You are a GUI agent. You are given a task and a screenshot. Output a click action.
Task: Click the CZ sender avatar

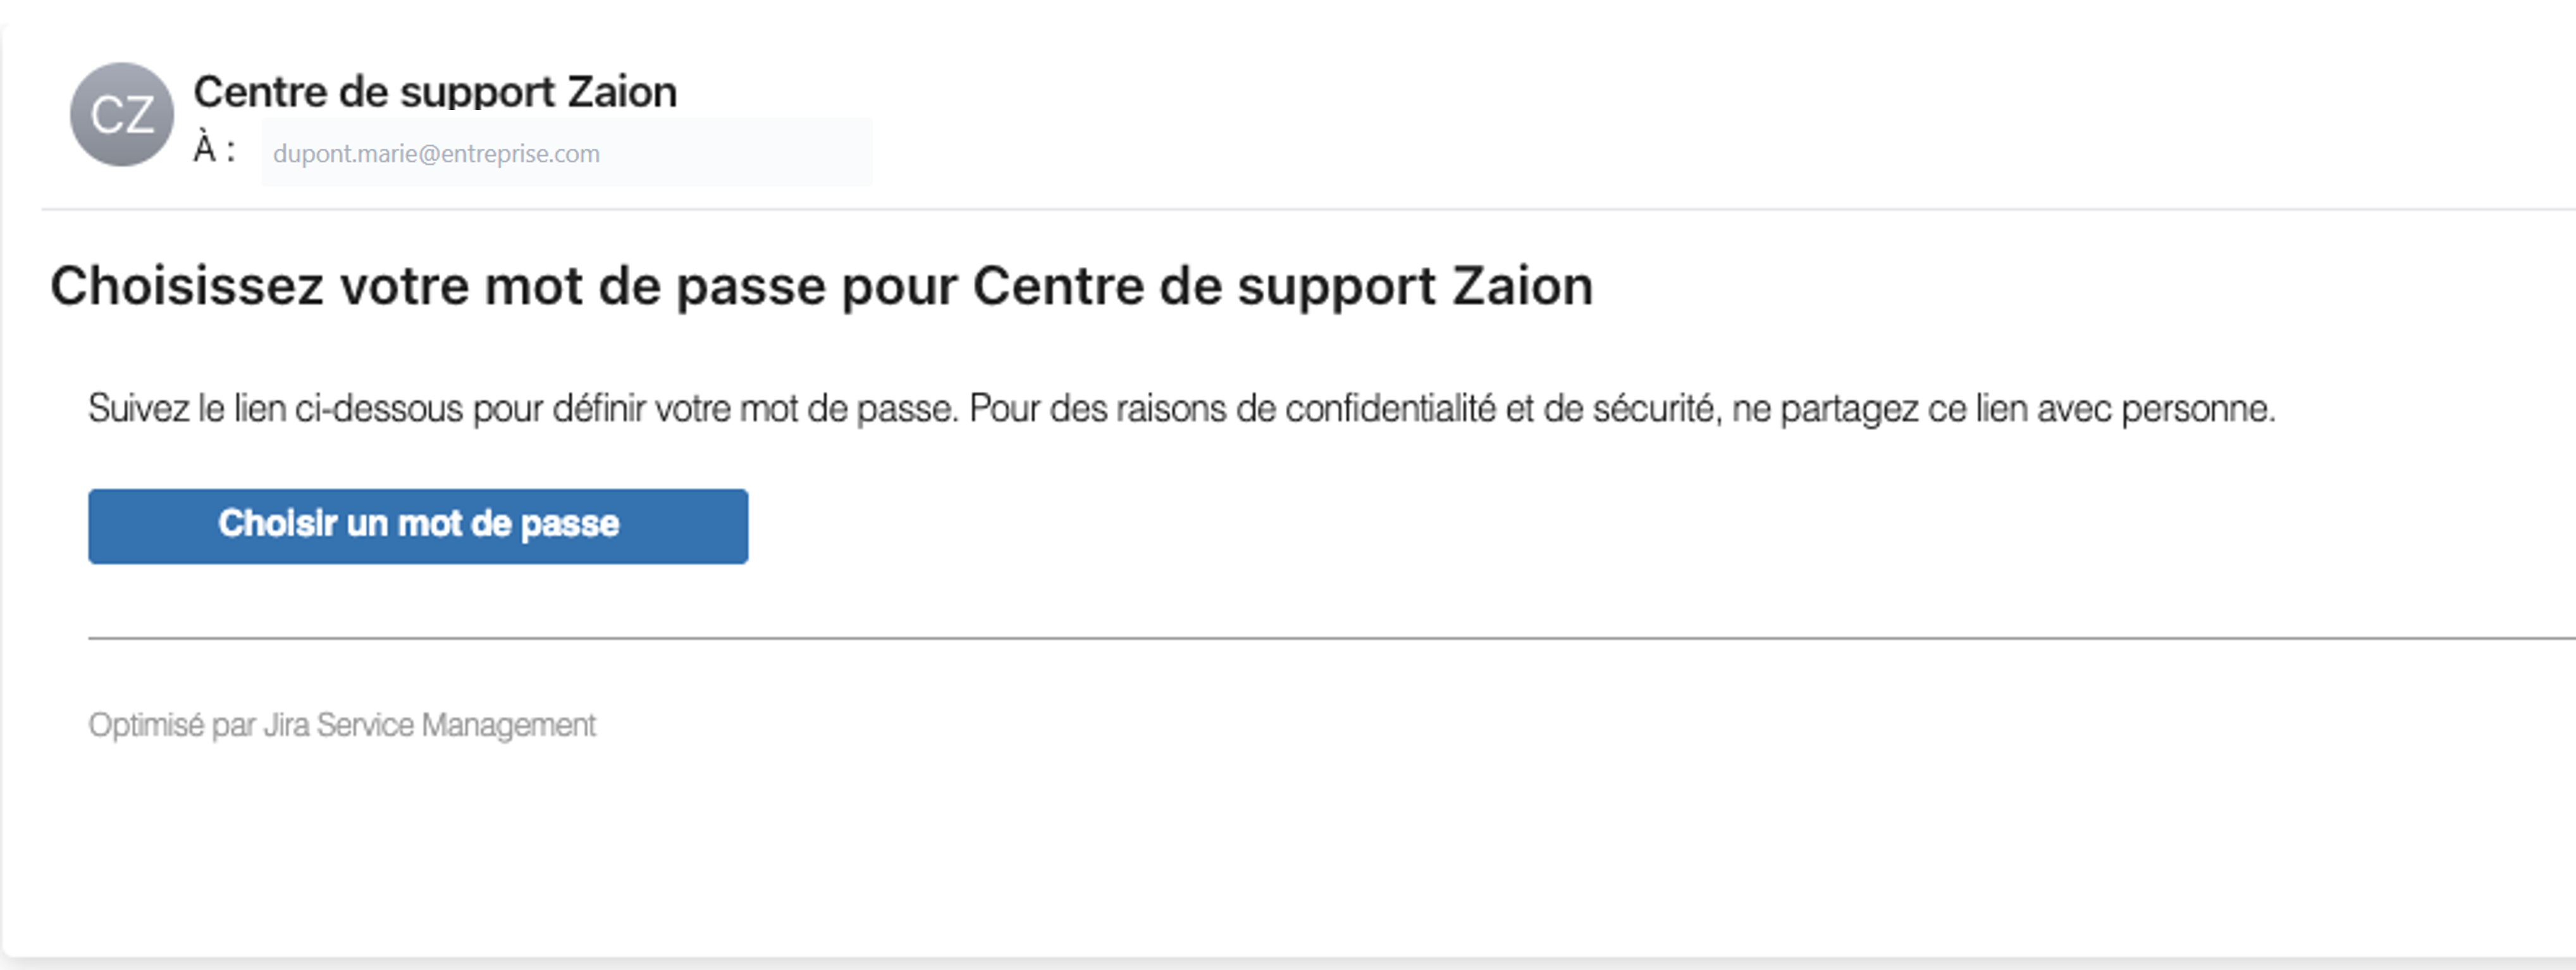tap(122, 115)
